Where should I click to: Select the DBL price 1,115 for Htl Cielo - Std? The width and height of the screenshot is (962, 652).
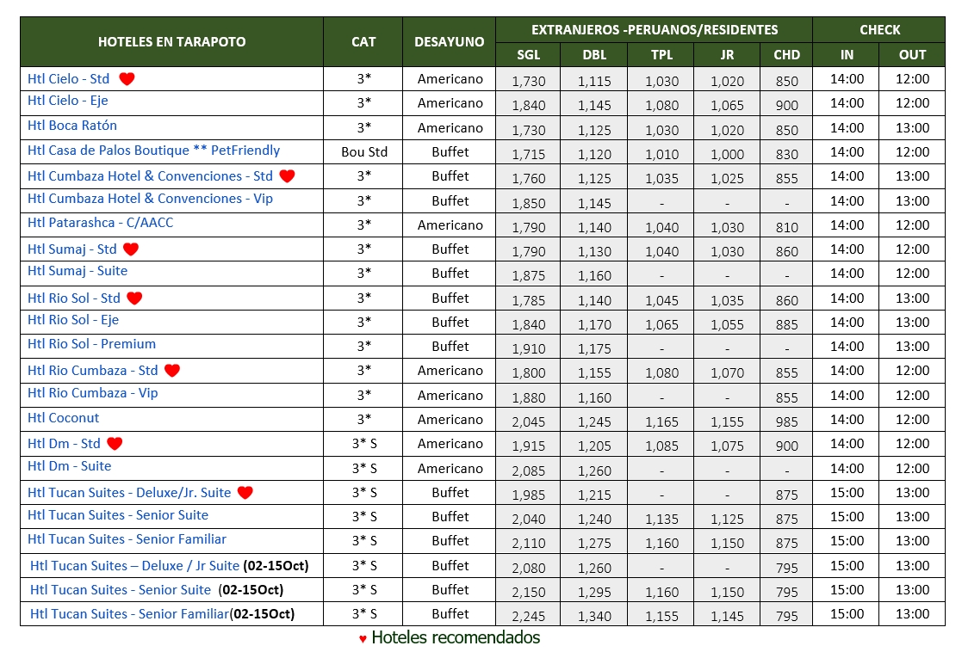point(594,81)
